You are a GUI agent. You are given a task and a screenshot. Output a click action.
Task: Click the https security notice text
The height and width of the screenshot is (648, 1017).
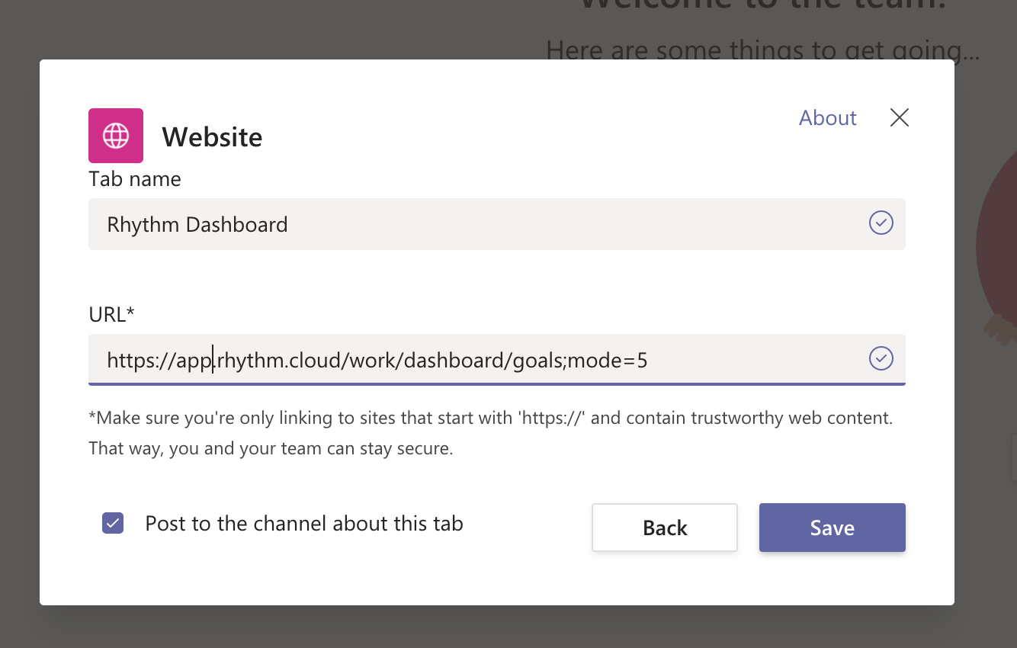(491, 433)
